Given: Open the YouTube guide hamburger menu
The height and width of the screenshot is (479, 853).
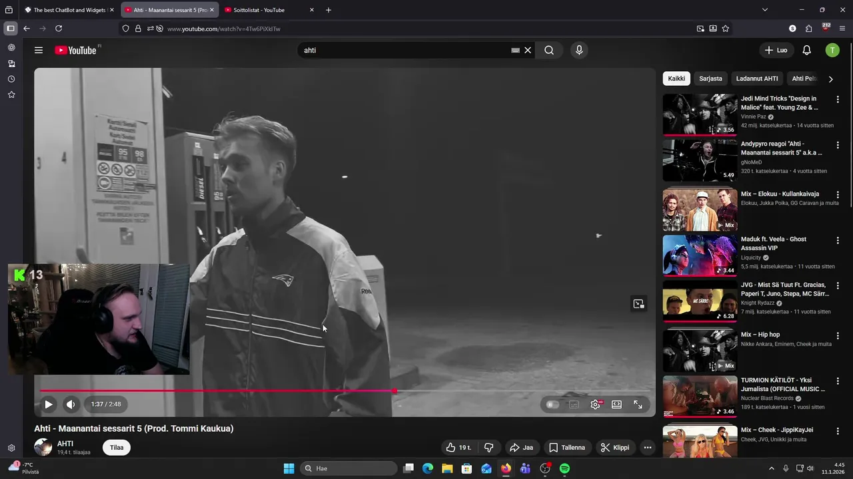Looking at the screenshot, I should coord(39,50).
